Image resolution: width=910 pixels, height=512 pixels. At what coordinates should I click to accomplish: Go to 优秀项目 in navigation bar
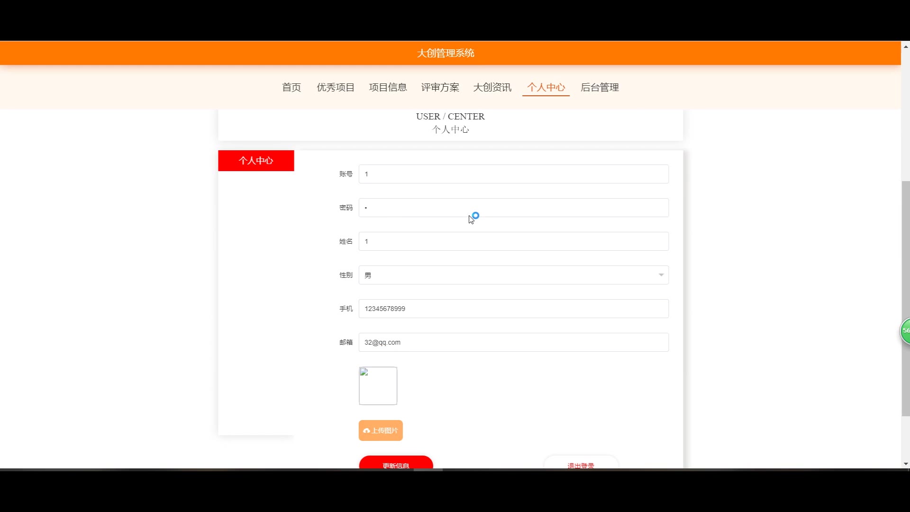[336, 87]
